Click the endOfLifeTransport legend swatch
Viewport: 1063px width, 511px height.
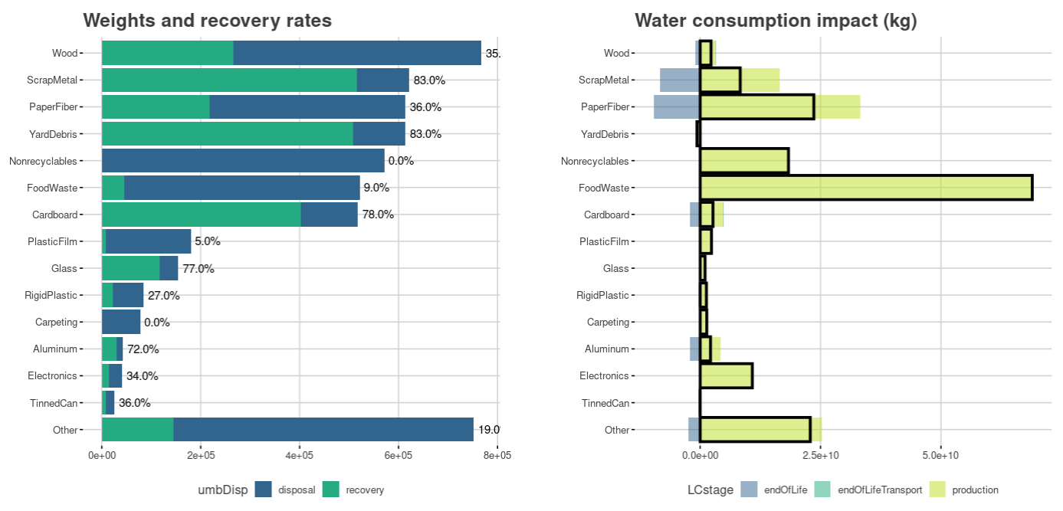click(x=824, y=490)
